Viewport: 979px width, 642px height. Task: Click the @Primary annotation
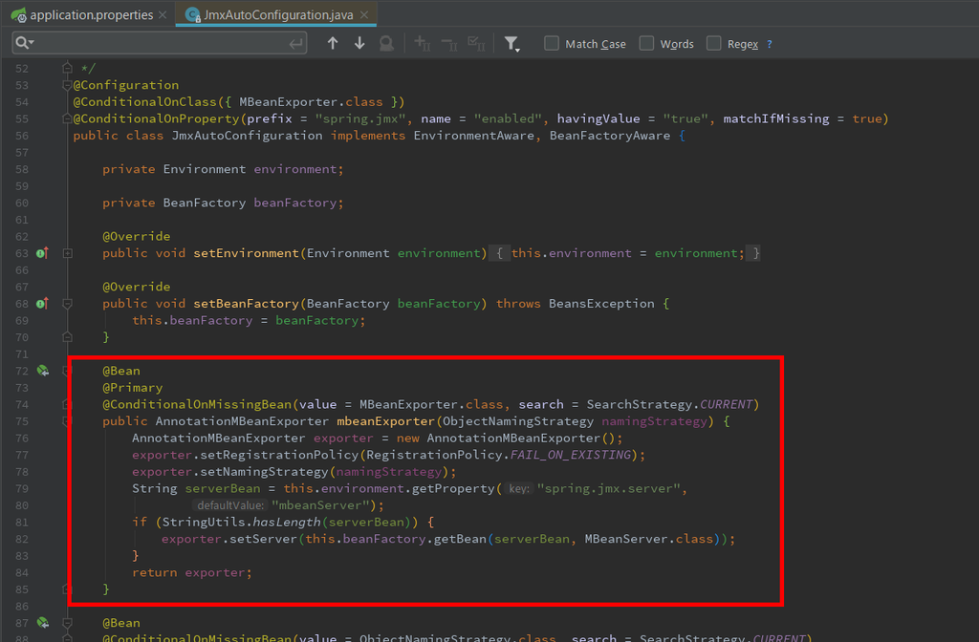pyautogui.click(x=132, y=388)
